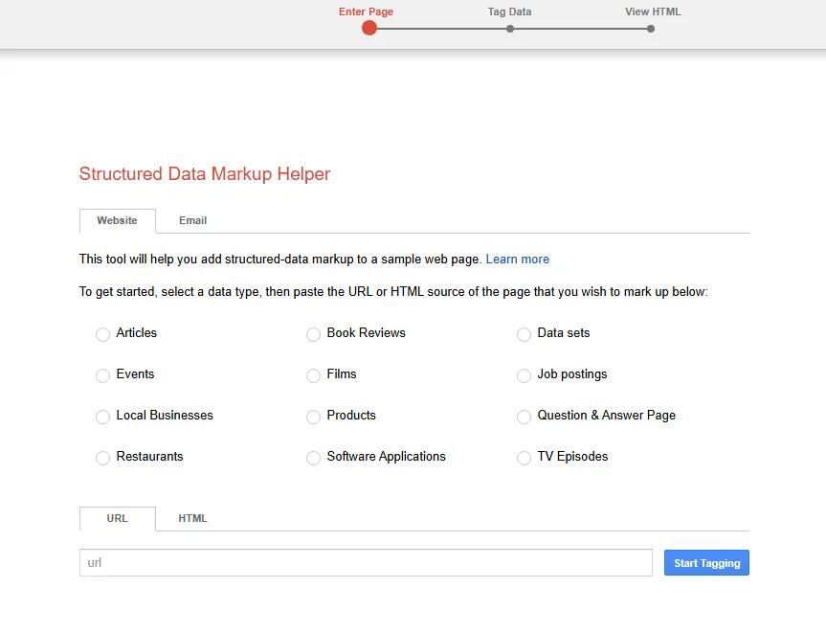Click the Tag Data step marker
Screen dimensions: 826x633
pyautogui.click(x=510, y=29)
